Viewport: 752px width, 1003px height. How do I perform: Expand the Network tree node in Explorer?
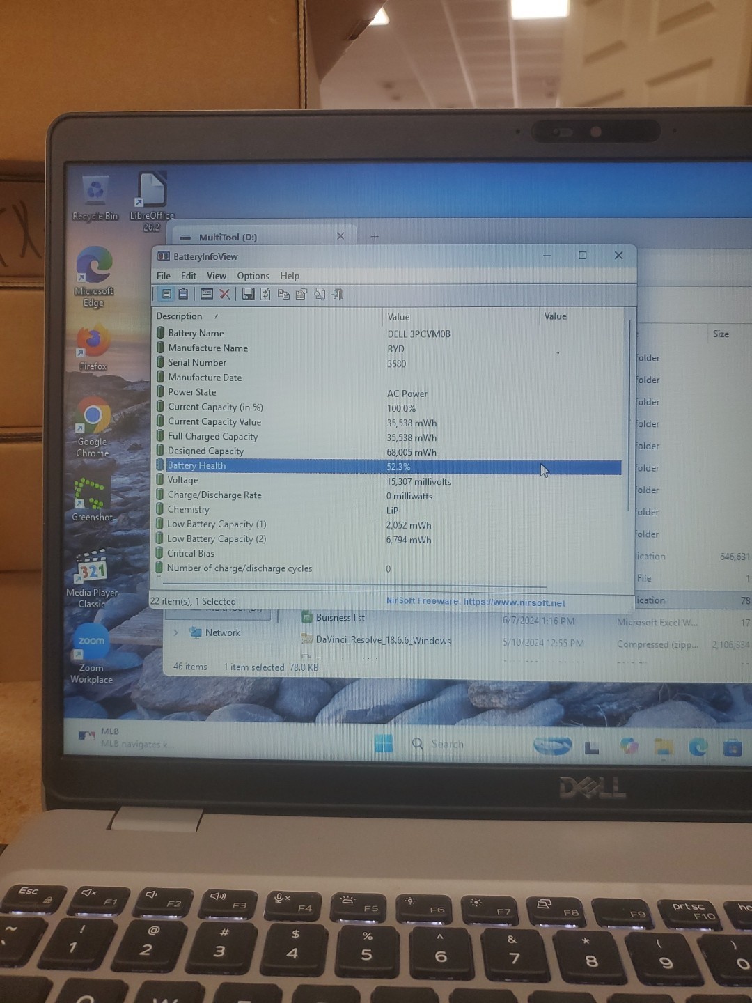point(175,632)
